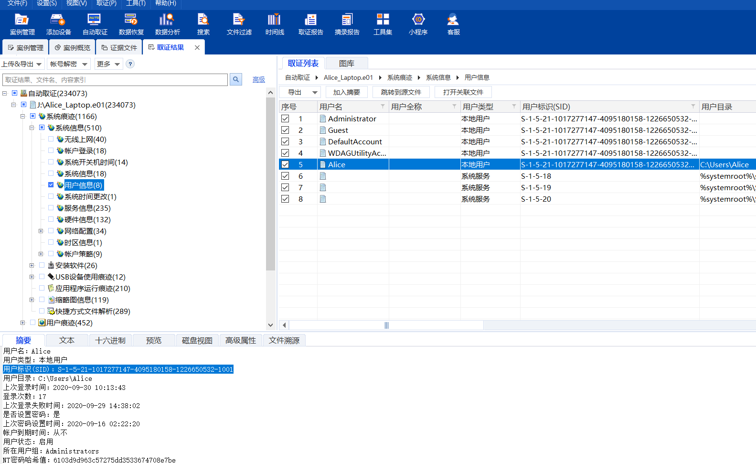Switch to the 图库 tab
Screen dimensions: 756x464
[347, 63]
